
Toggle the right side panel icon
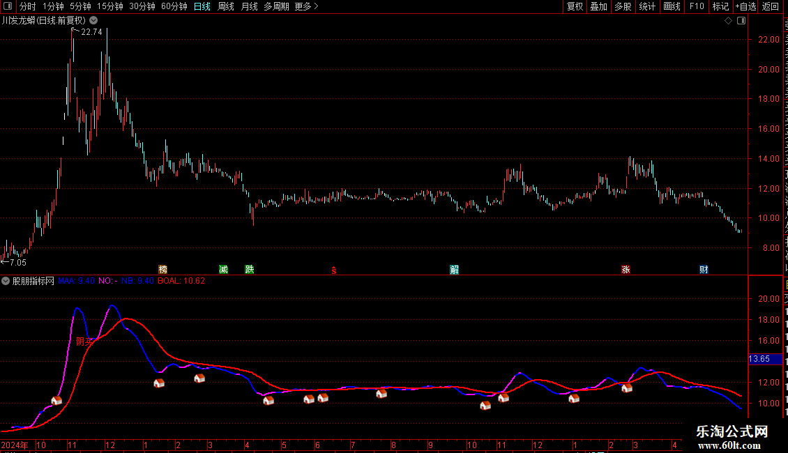pos(741,21)
